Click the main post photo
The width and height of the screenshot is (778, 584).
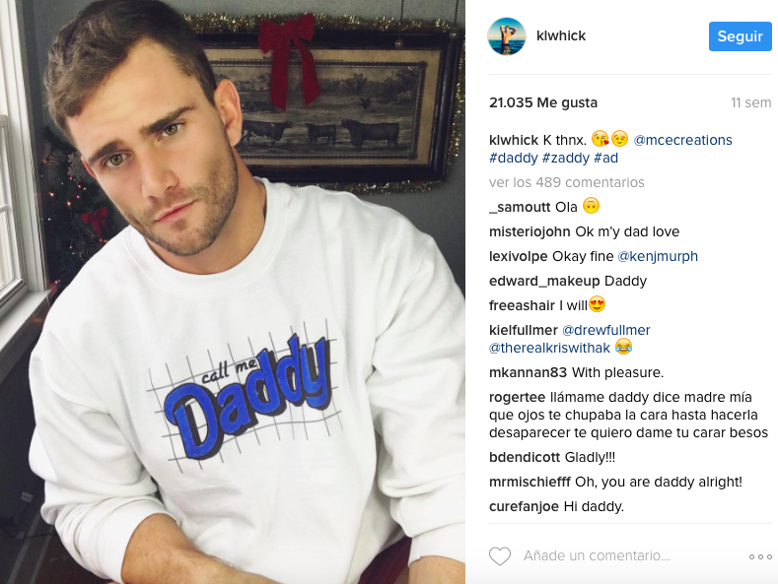coord(233,292)
